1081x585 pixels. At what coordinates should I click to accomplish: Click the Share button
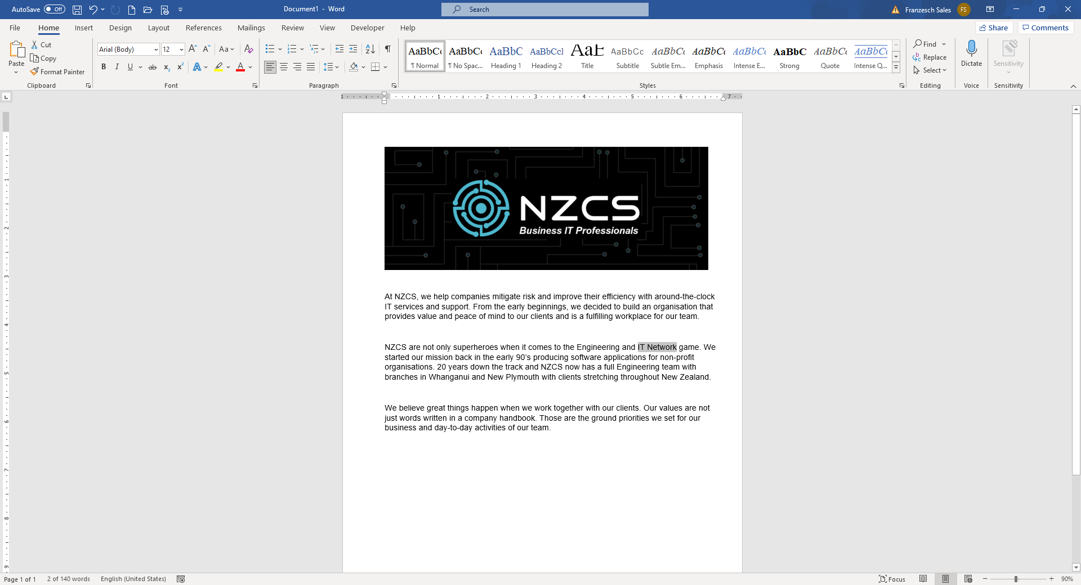tap(994, 28)
